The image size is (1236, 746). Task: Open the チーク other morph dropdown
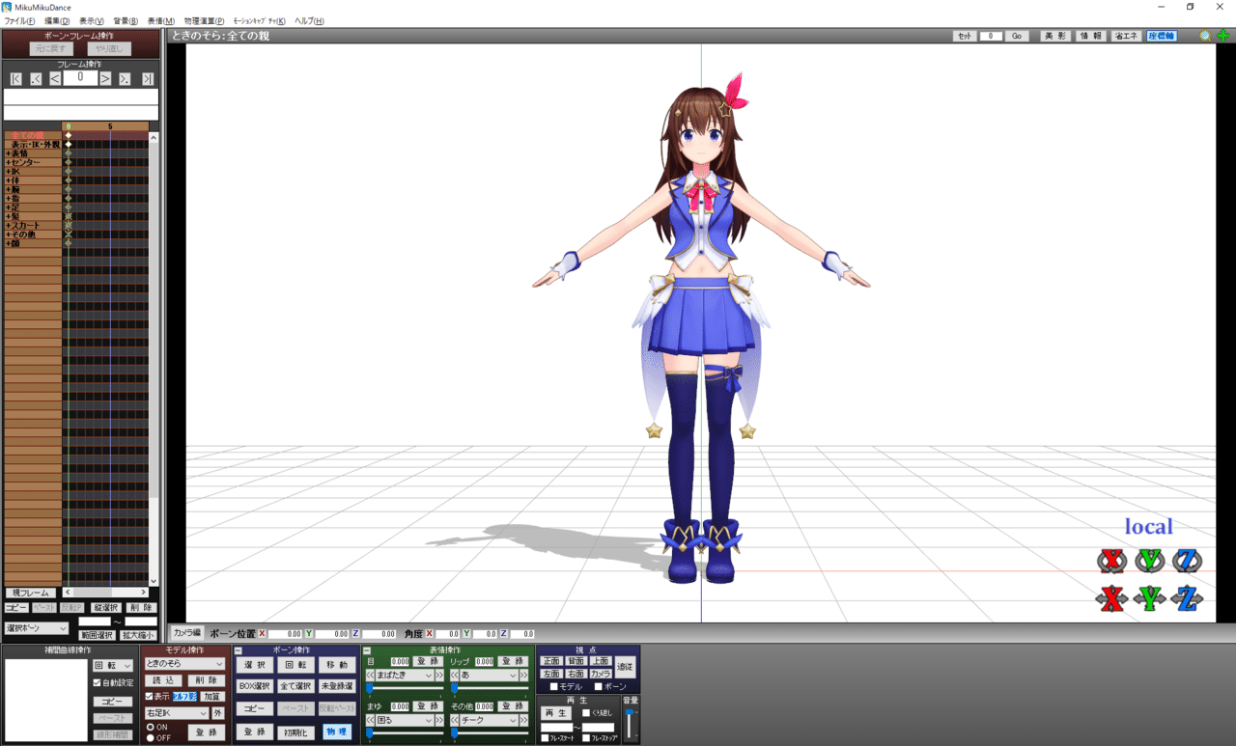click(x=490, y=720)
